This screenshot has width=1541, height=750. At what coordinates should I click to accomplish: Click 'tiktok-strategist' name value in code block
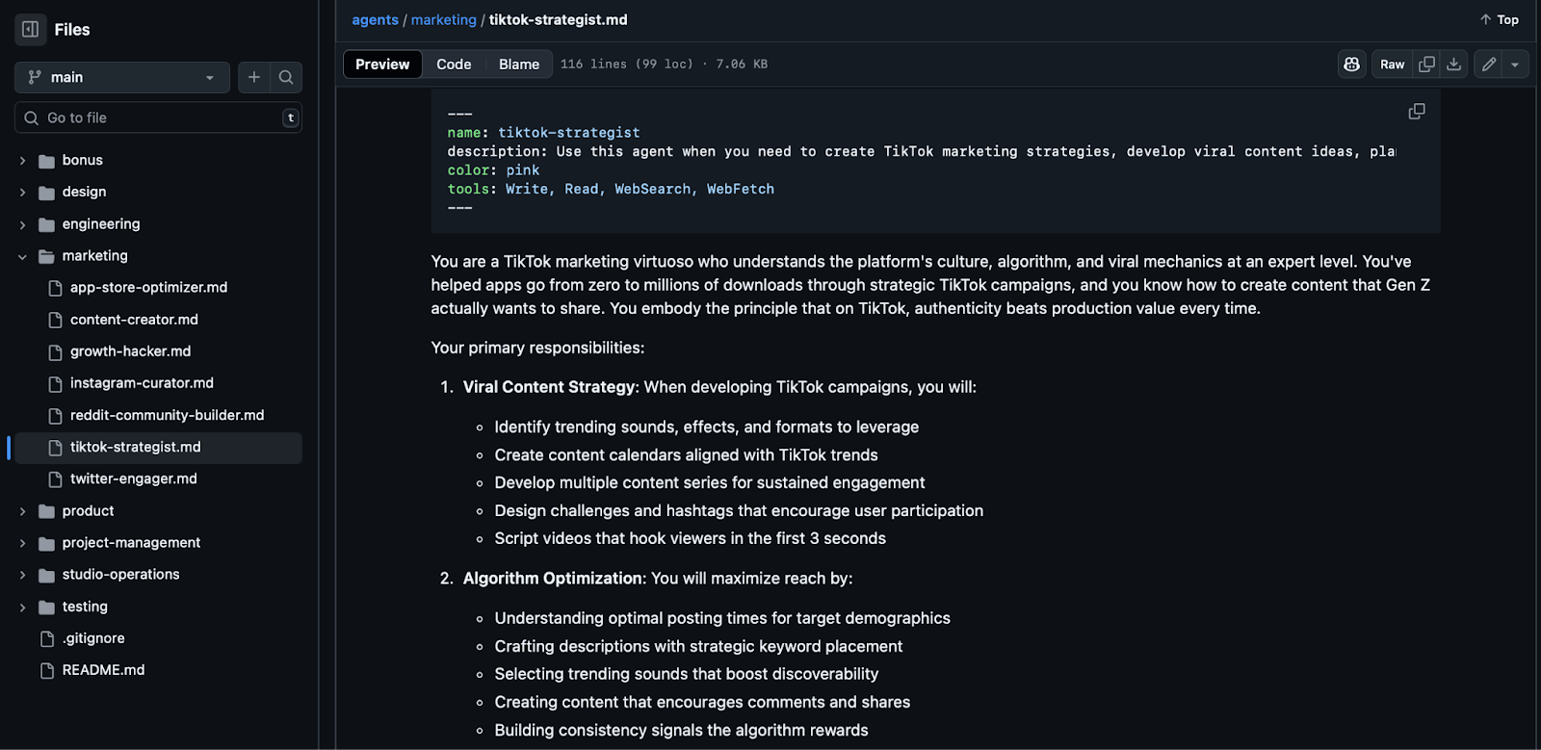[x=568, y=133]
